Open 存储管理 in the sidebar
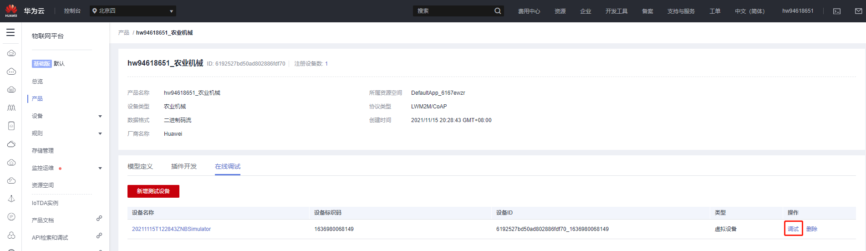This screenshot has height=251, width=866. 43,151
